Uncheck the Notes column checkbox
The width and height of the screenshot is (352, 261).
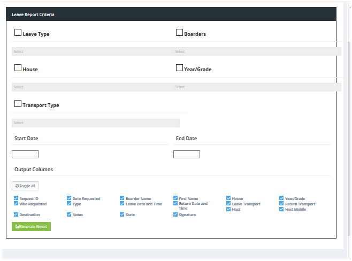tap(69, 214)
